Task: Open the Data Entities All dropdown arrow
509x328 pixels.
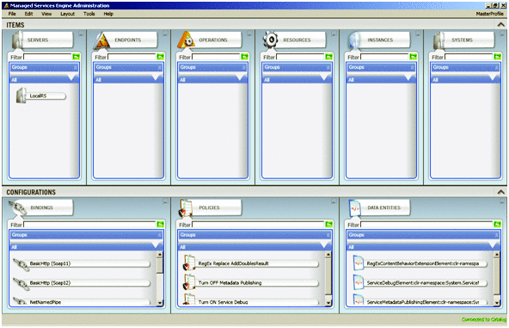Action: (x=493, y=244)
